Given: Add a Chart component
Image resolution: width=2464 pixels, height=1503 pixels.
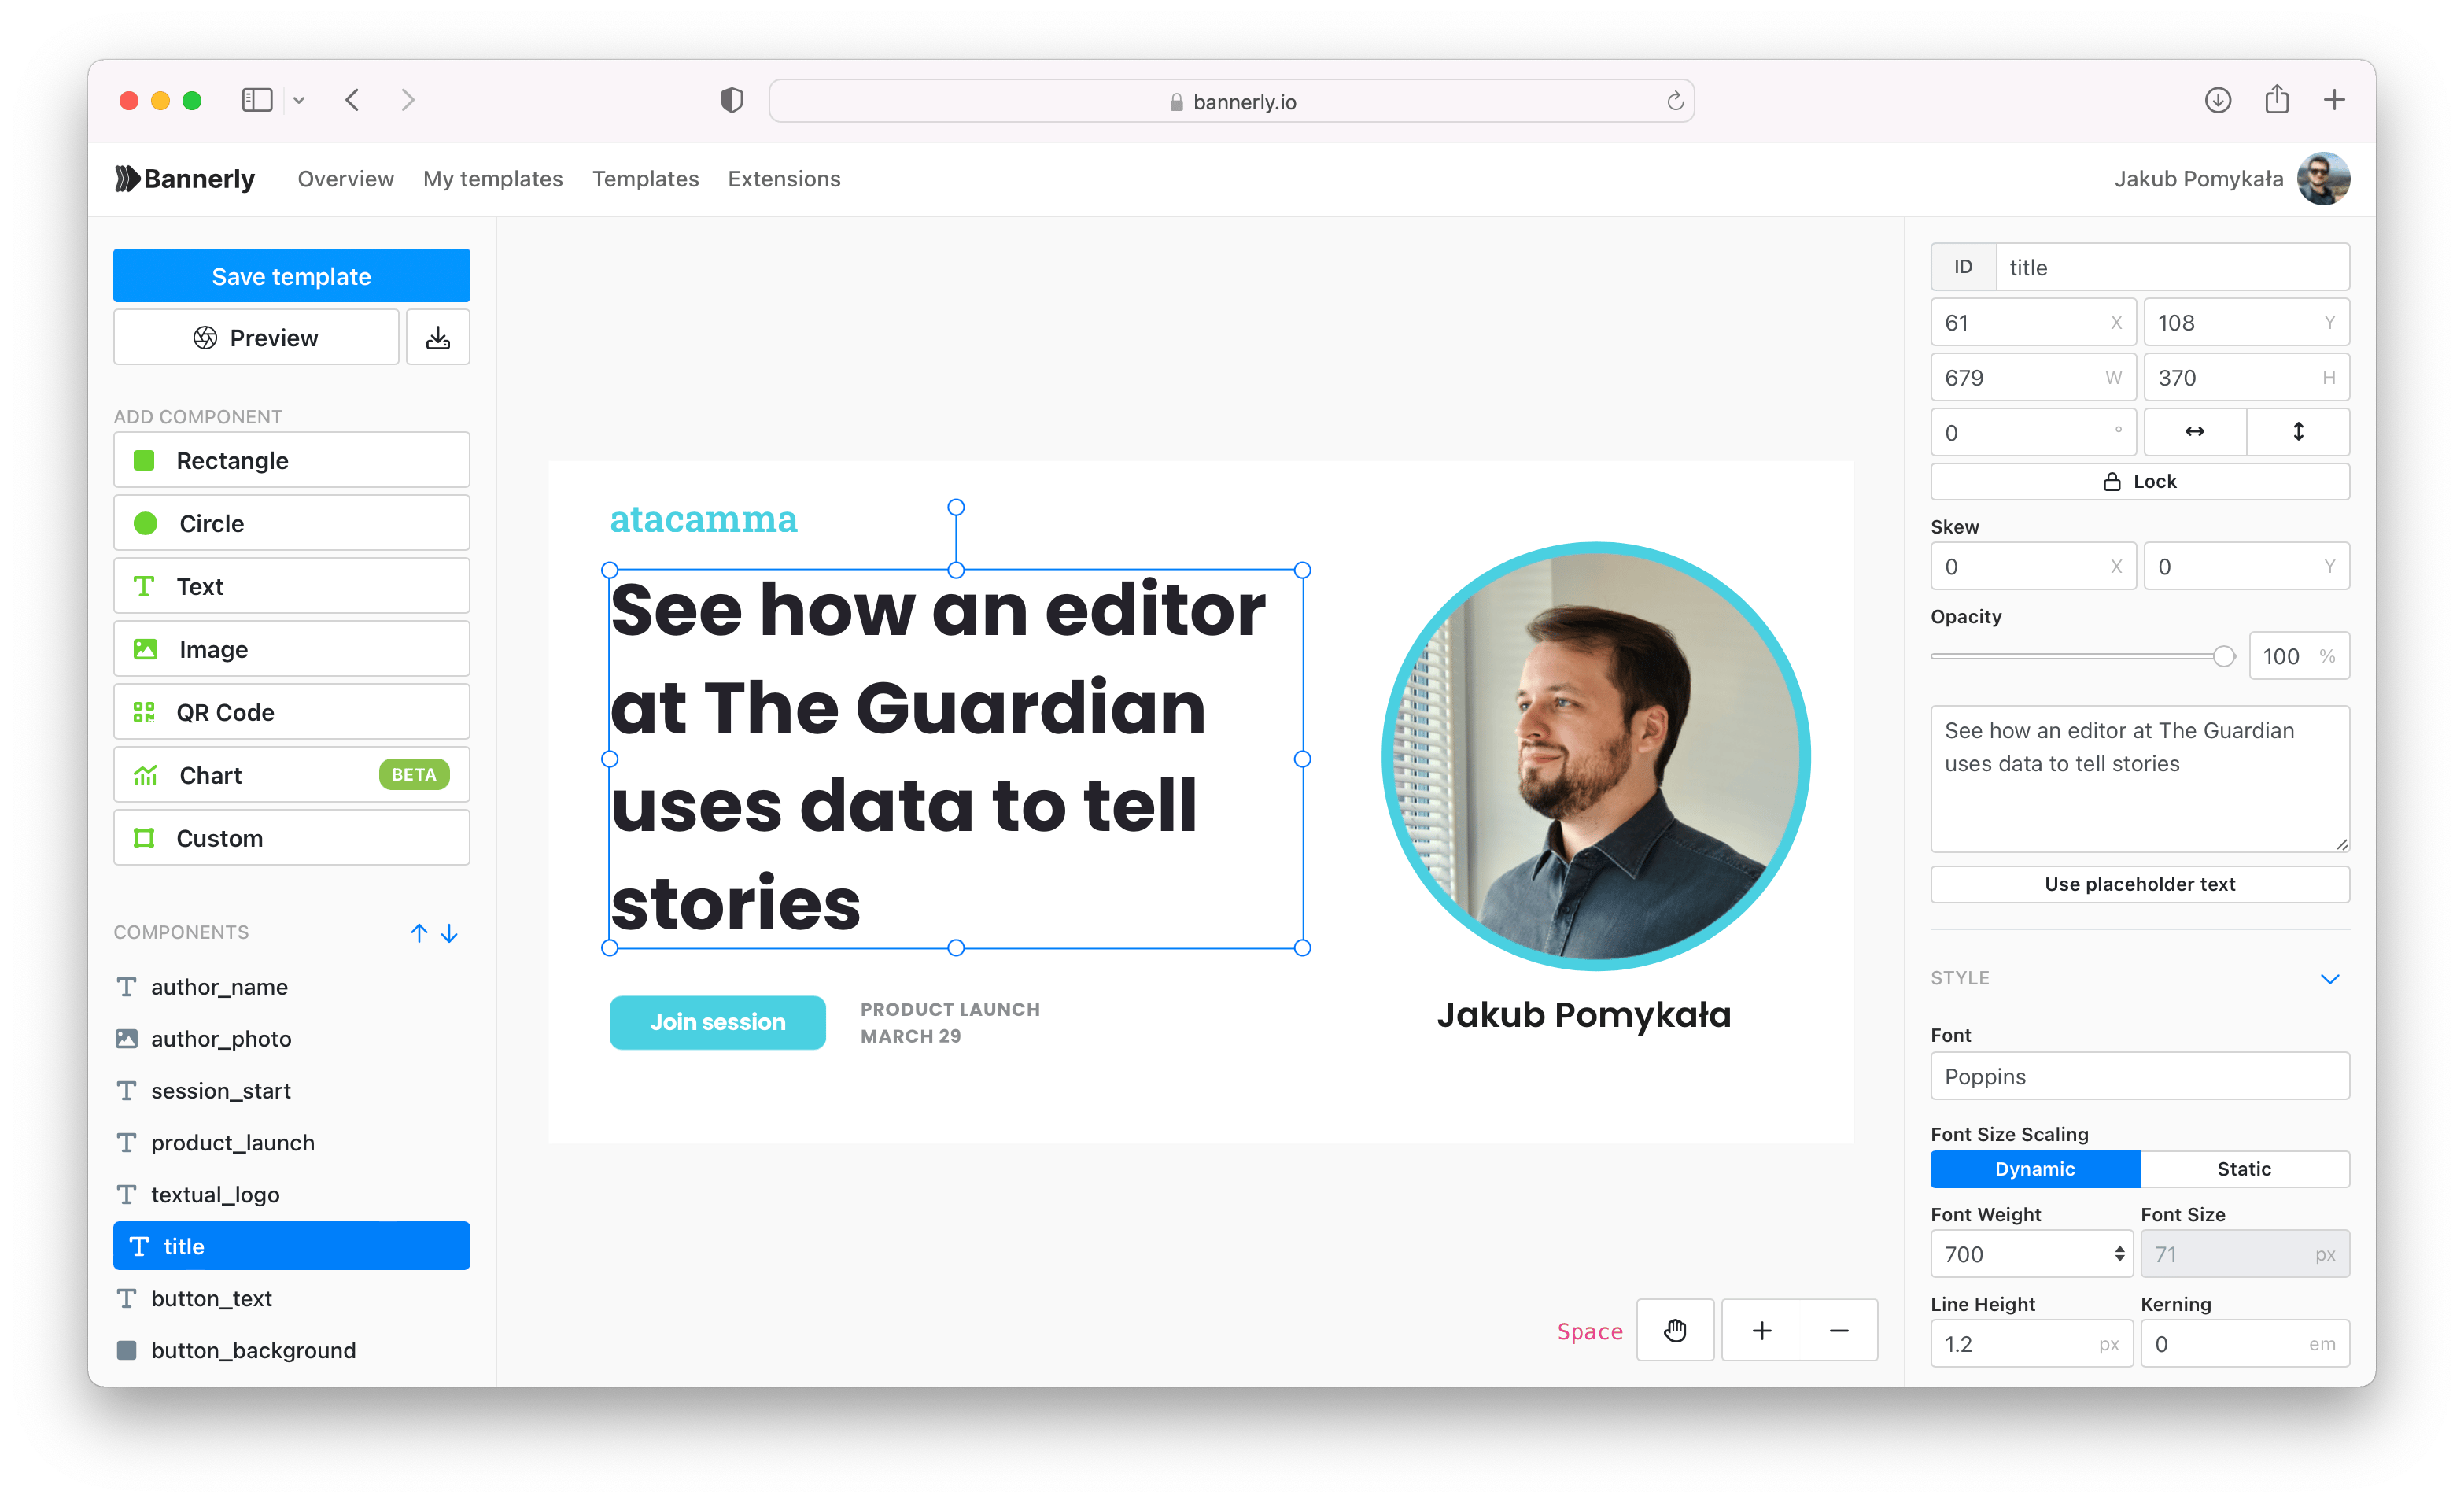Looking at the screenshot, I should (291, 775).
